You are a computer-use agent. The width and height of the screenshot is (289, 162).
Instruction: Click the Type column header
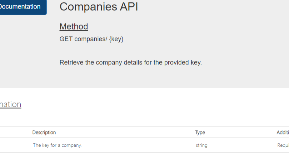[200, 132]
